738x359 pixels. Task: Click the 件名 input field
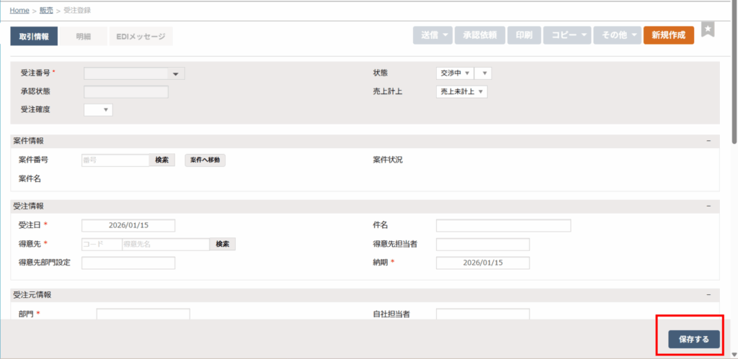[503, 226]
